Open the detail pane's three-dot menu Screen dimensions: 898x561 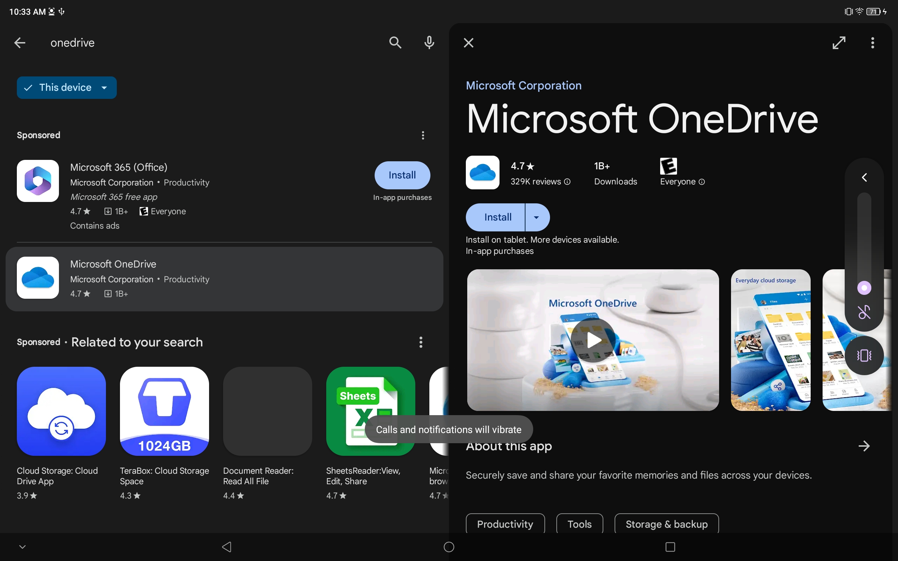click(x=872, y=43)
